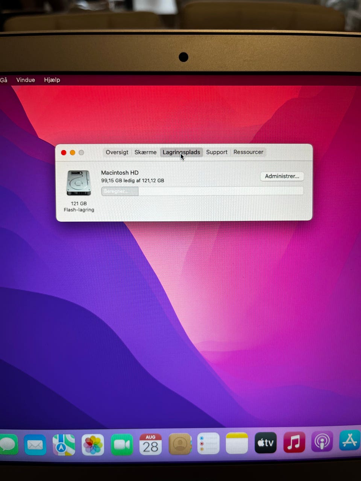The height and width of the screenshot is (481, 361).
Task: Switch to the Oversigt tab
Action: pos(117,152)
